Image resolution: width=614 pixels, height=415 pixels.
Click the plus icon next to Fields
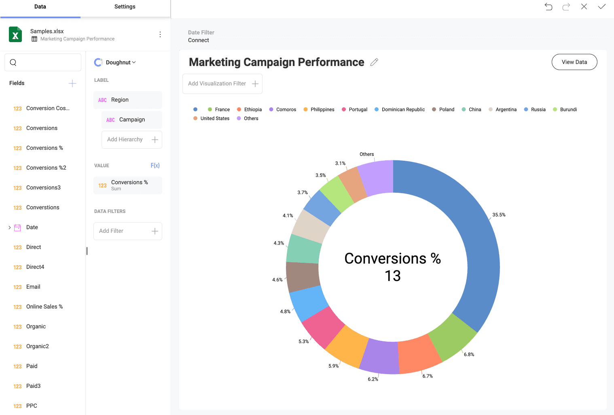click(x=72, y=83)
